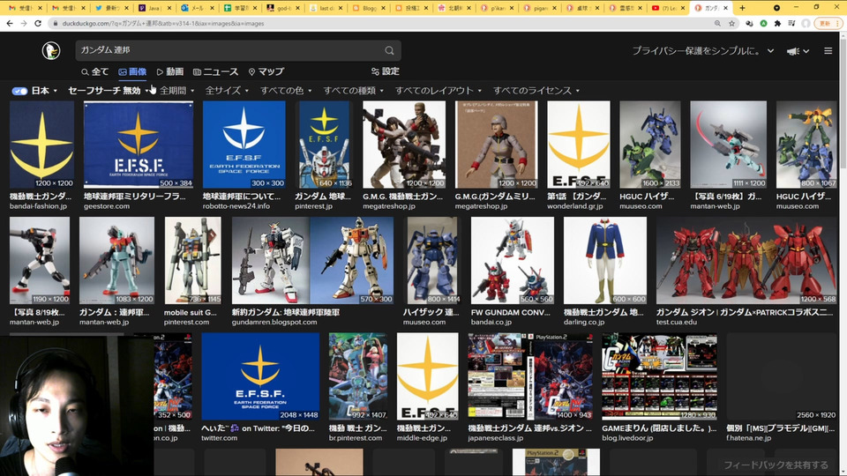847x476 pixels.
Task: Open the blue uniform jacket thumbnail
Action: 605,261
